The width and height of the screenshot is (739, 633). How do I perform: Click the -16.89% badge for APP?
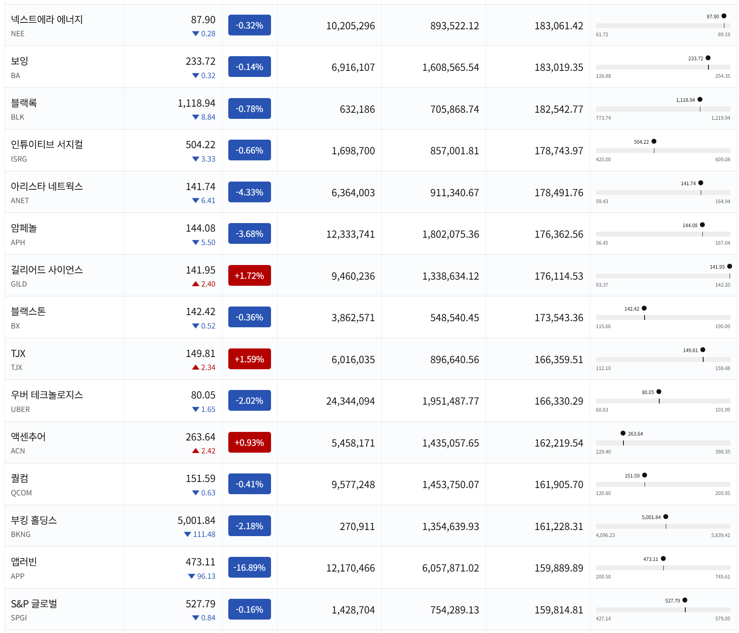click(249, 567)
